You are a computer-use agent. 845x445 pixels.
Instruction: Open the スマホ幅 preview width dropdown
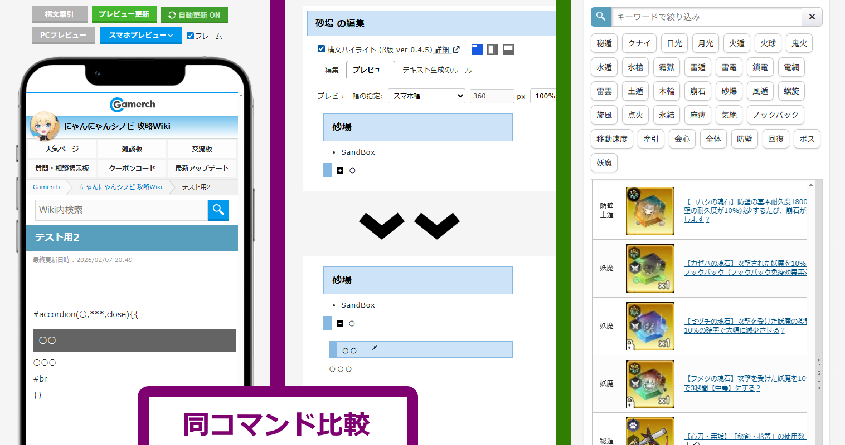point(426,96)
